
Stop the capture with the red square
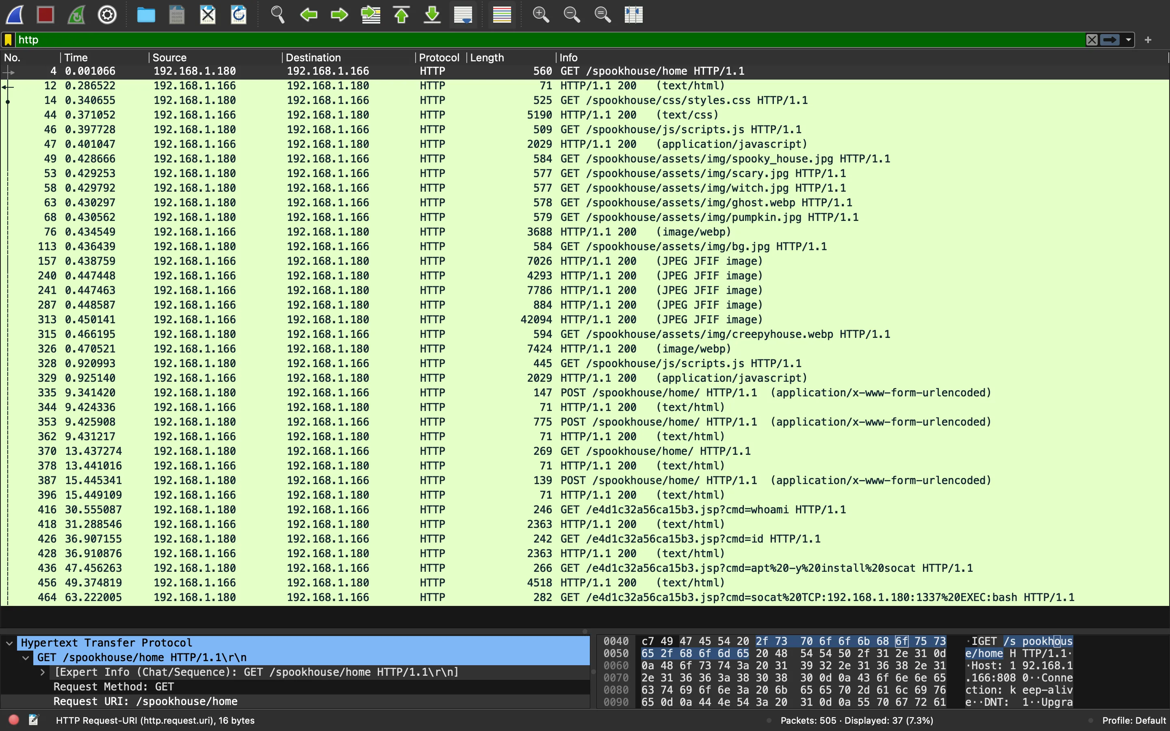tap(45, 15)
